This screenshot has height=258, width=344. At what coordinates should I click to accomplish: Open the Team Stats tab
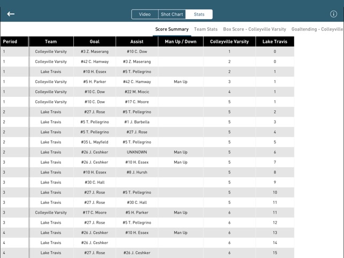click(x=205, y=29)
